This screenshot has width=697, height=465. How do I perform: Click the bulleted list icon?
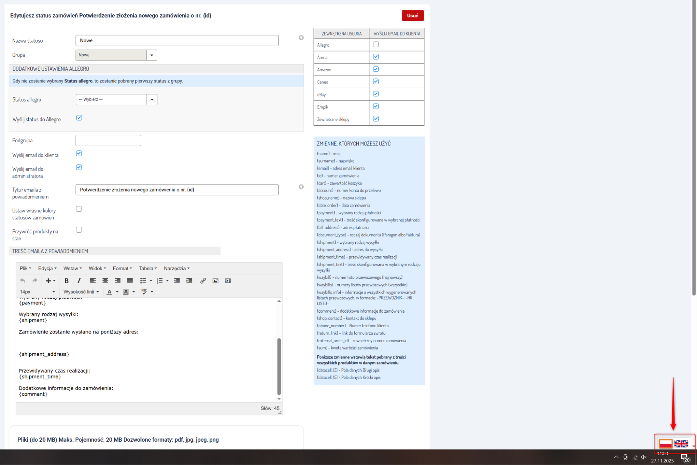[x=143, y=281]
